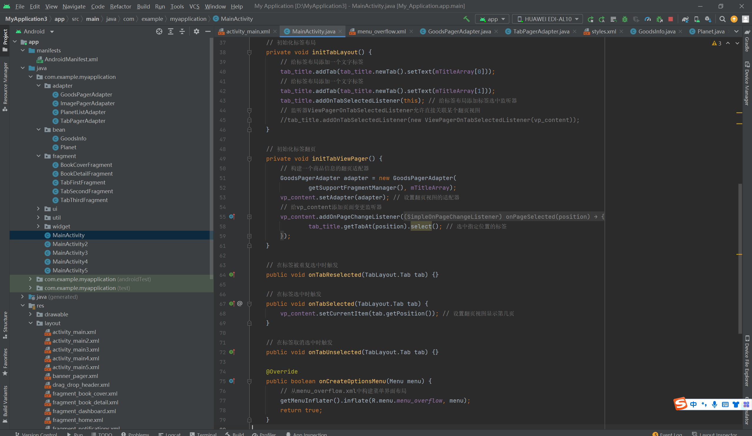
Task: Open the HUAWEI EDI-AL10 device dropdown
Action: click(x=547, y=19)
